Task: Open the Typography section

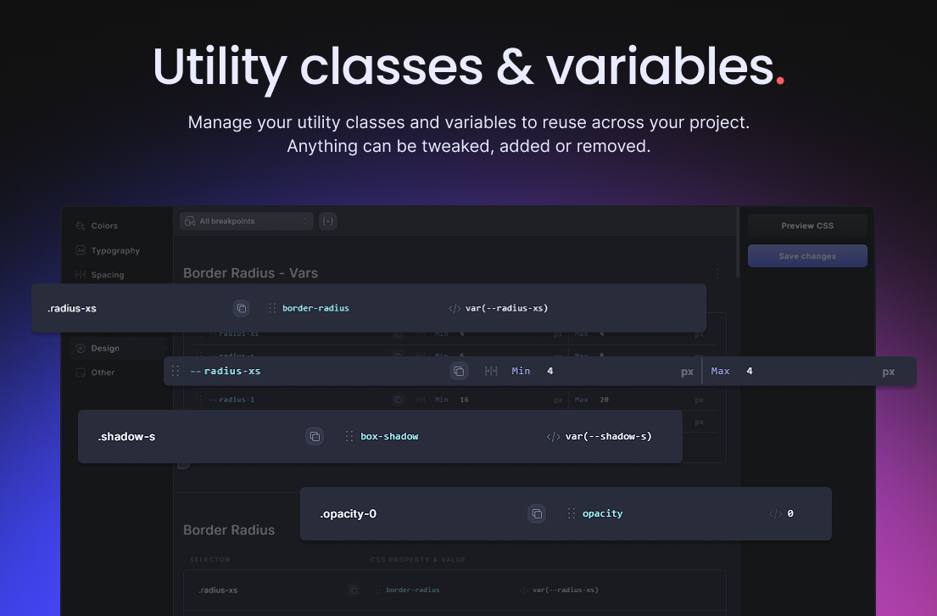Action: pyautogui.click(x=117, y=250)
